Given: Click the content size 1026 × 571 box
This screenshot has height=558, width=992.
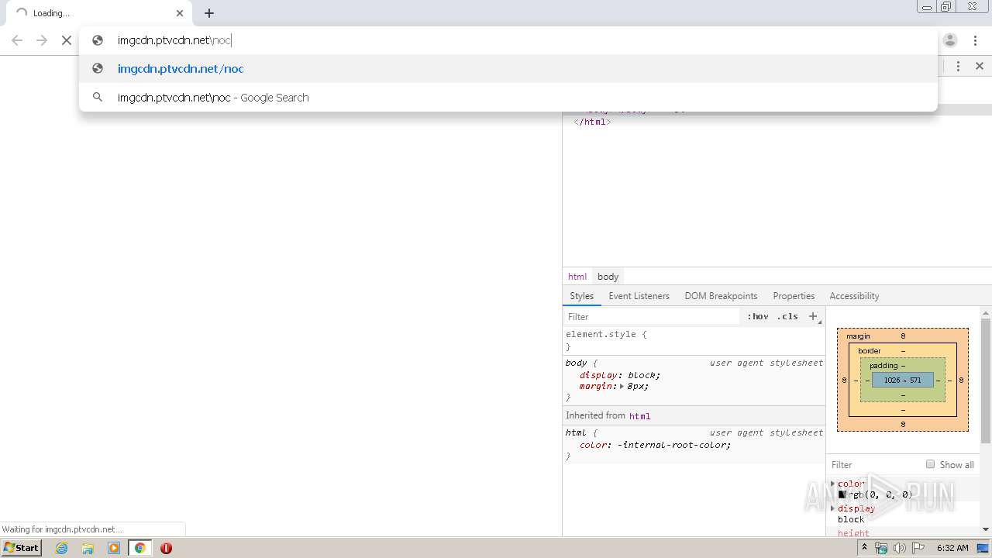Looking at the screenshot, I should coord(902,381).
